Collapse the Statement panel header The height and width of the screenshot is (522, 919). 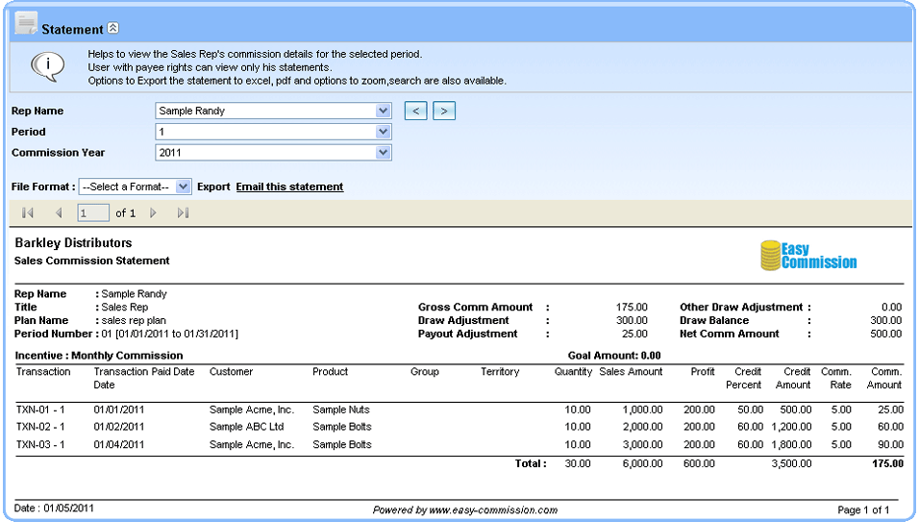coord(112,29)
